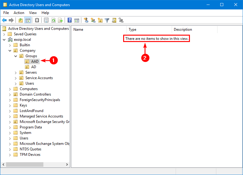The image size is (243, 175).
Task: Expand the Service Accounts OU
Action: [16, 78]
